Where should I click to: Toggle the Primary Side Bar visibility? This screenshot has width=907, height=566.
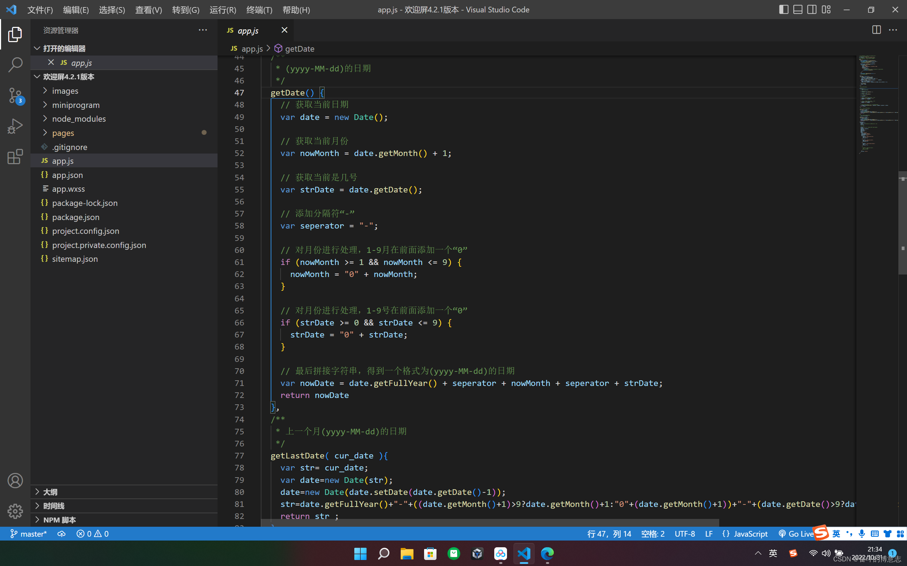click(783, 9)
